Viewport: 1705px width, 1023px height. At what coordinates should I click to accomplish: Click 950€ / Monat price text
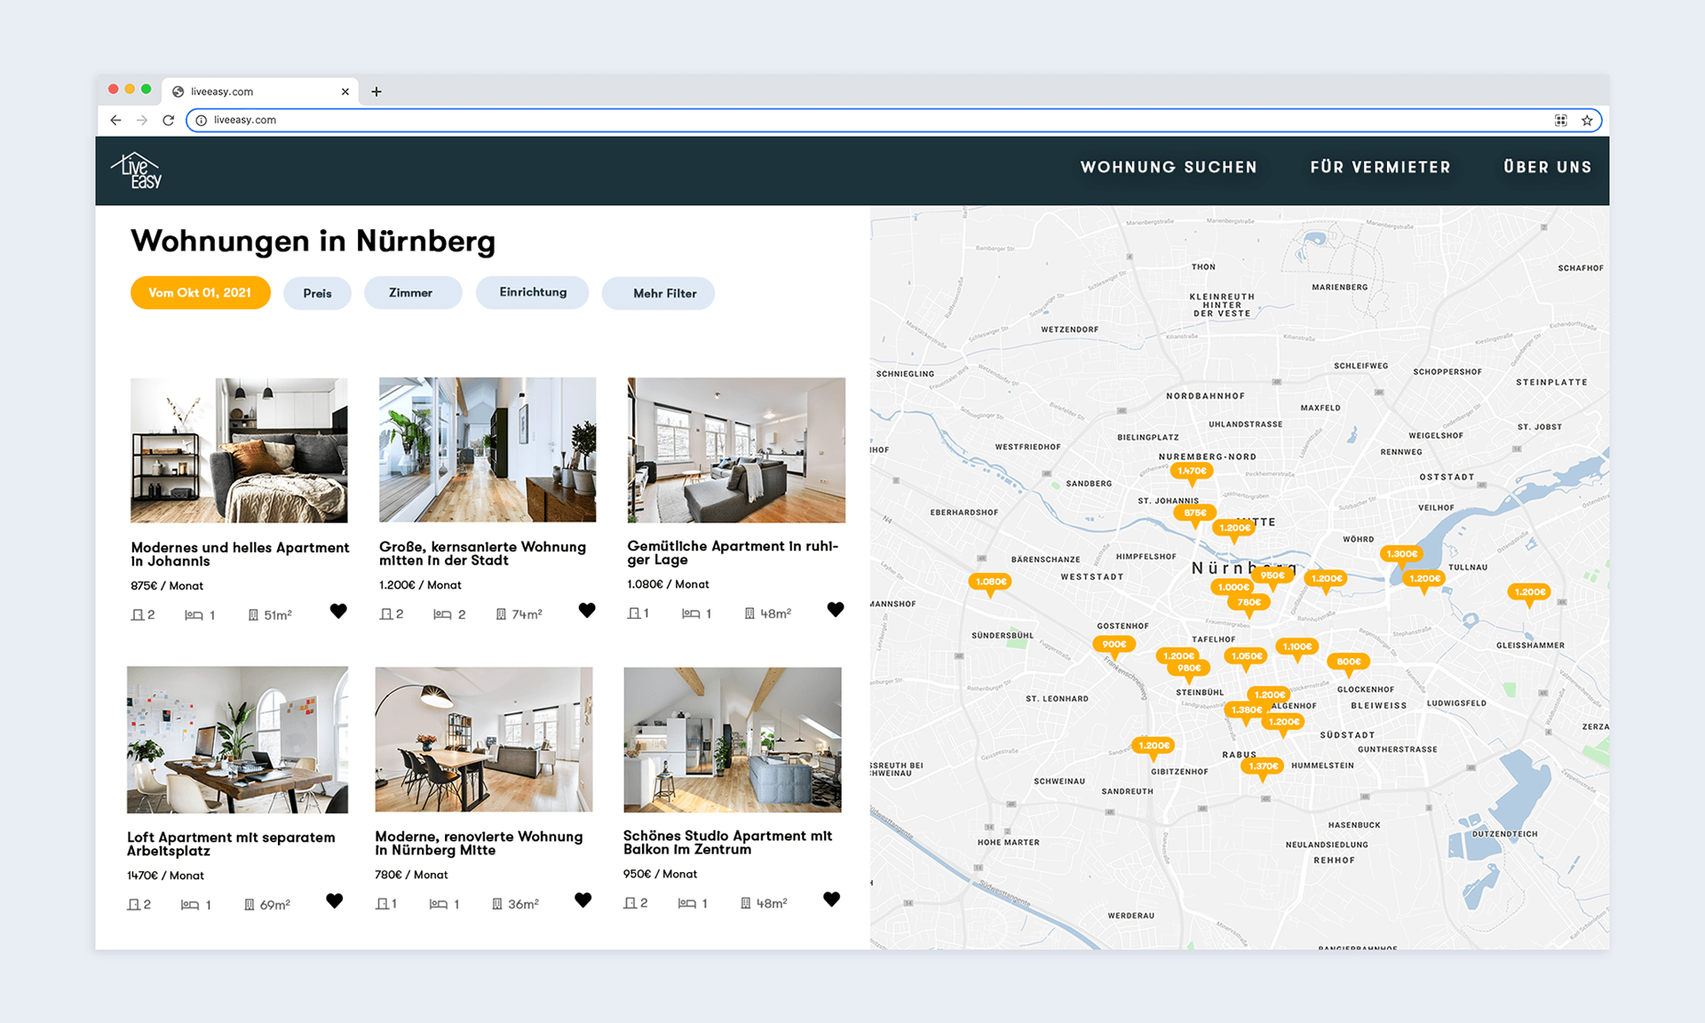tap(660, 874)
